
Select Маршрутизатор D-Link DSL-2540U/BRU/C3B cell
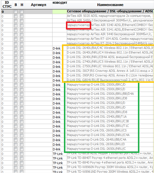point(110,121)
